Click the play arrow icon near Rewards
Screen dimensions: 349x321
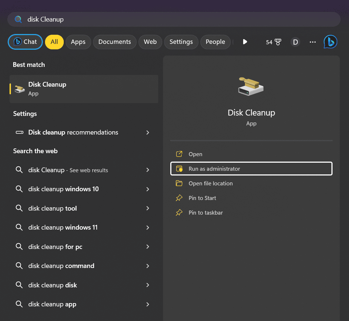[x=245, y=42]
